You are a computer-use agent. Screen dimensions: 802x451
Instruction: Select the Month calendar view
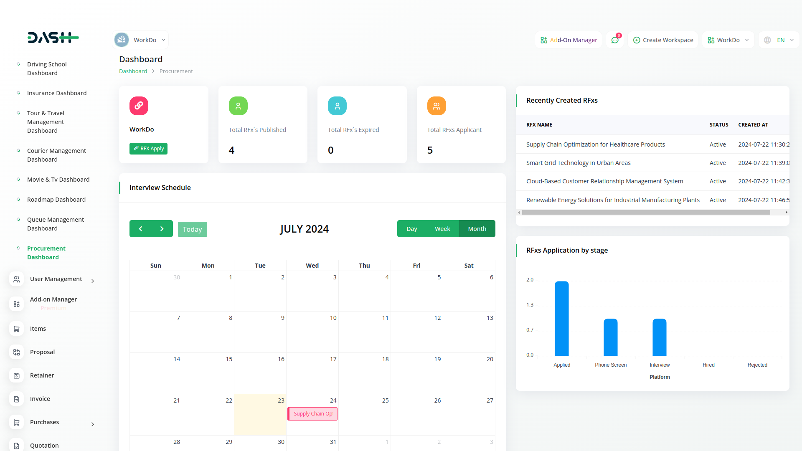click(x=477, y=229)
